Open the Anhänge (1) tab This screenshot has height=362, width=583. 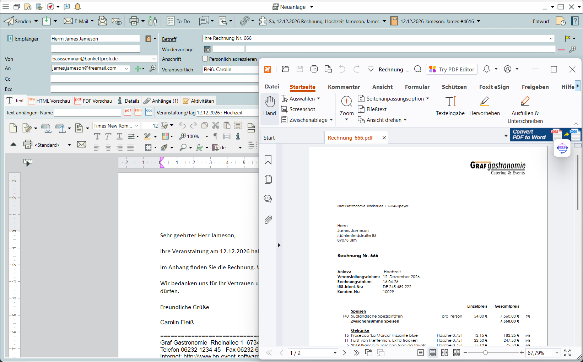(161, 101)
